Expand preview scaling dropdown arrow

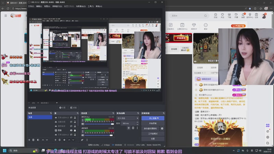(57, 103)
